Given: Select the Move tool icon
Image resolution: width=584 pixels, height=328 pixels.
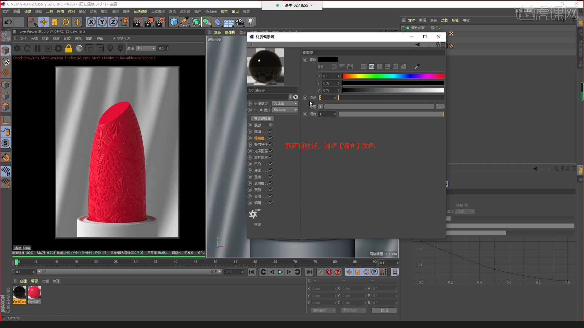Looking at the screenshot, I should point(43,22).
